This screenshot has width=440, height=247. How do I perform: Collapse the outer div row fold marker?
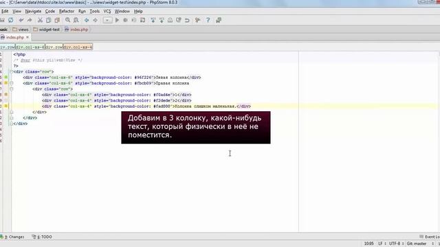click(x=12, y=71)
